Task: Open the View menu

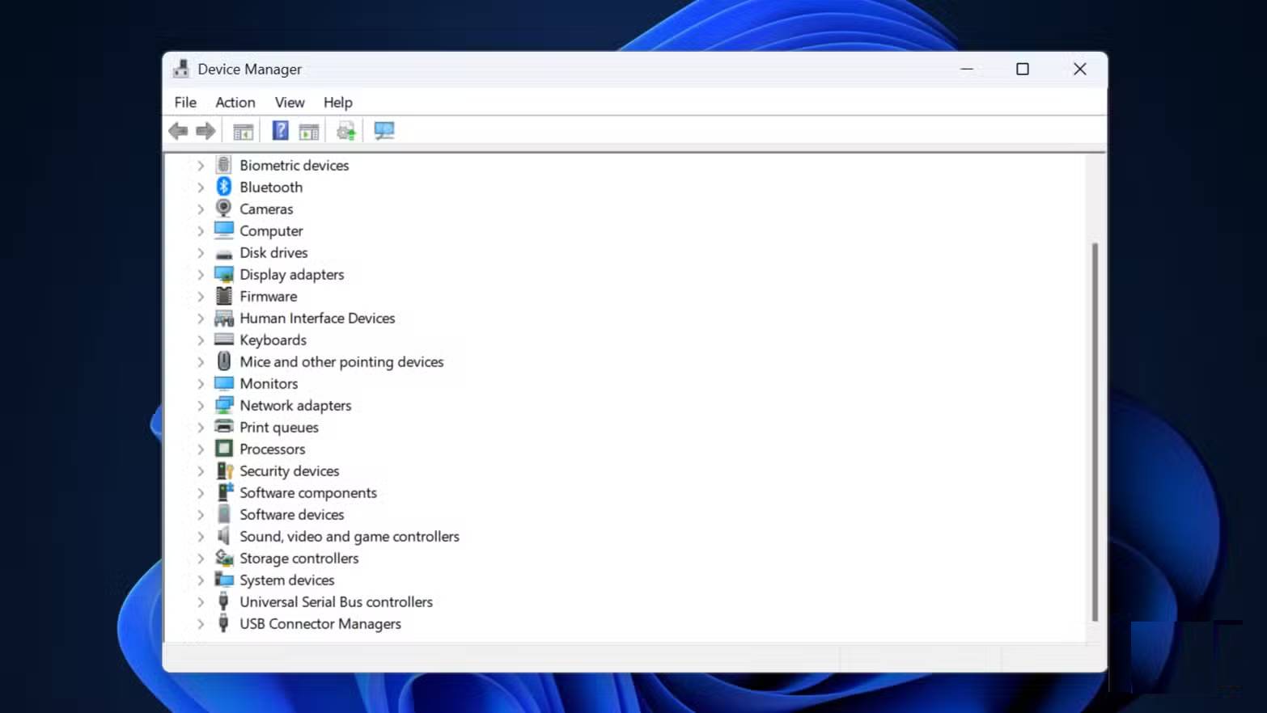Action: pyautogui.click(x=290, y=103)
